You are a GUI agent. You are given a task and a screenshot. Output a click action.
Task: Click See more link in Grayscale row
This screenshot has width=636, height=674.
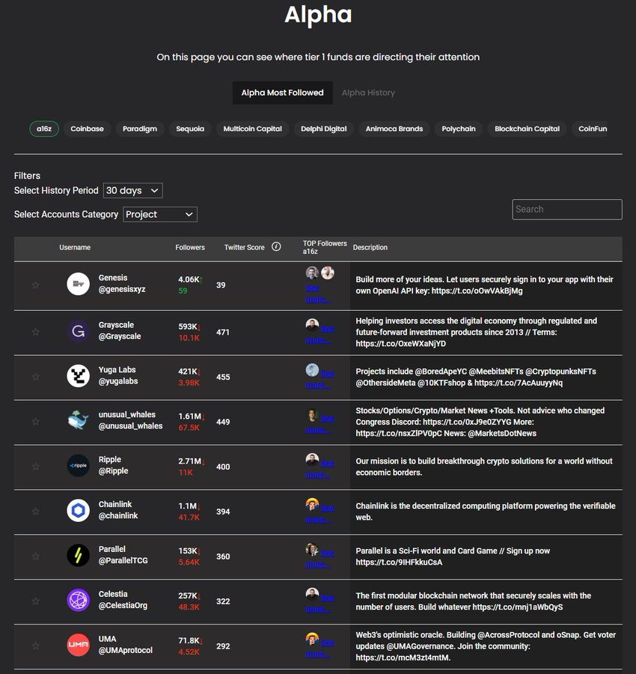click(x=319, y=335)
